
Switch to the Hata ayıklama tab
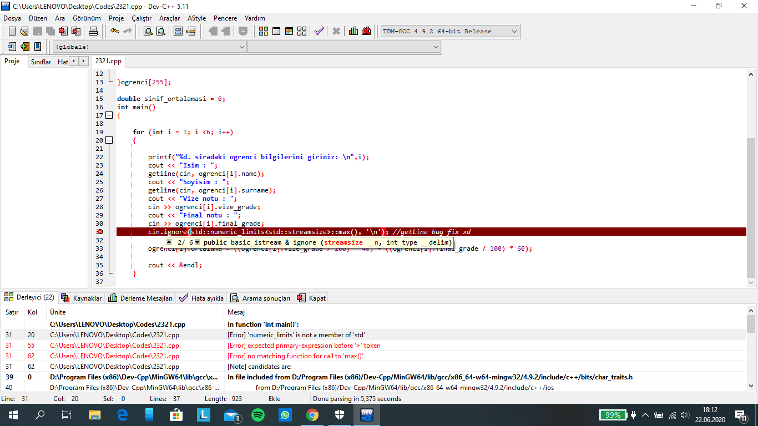(202, 298)
